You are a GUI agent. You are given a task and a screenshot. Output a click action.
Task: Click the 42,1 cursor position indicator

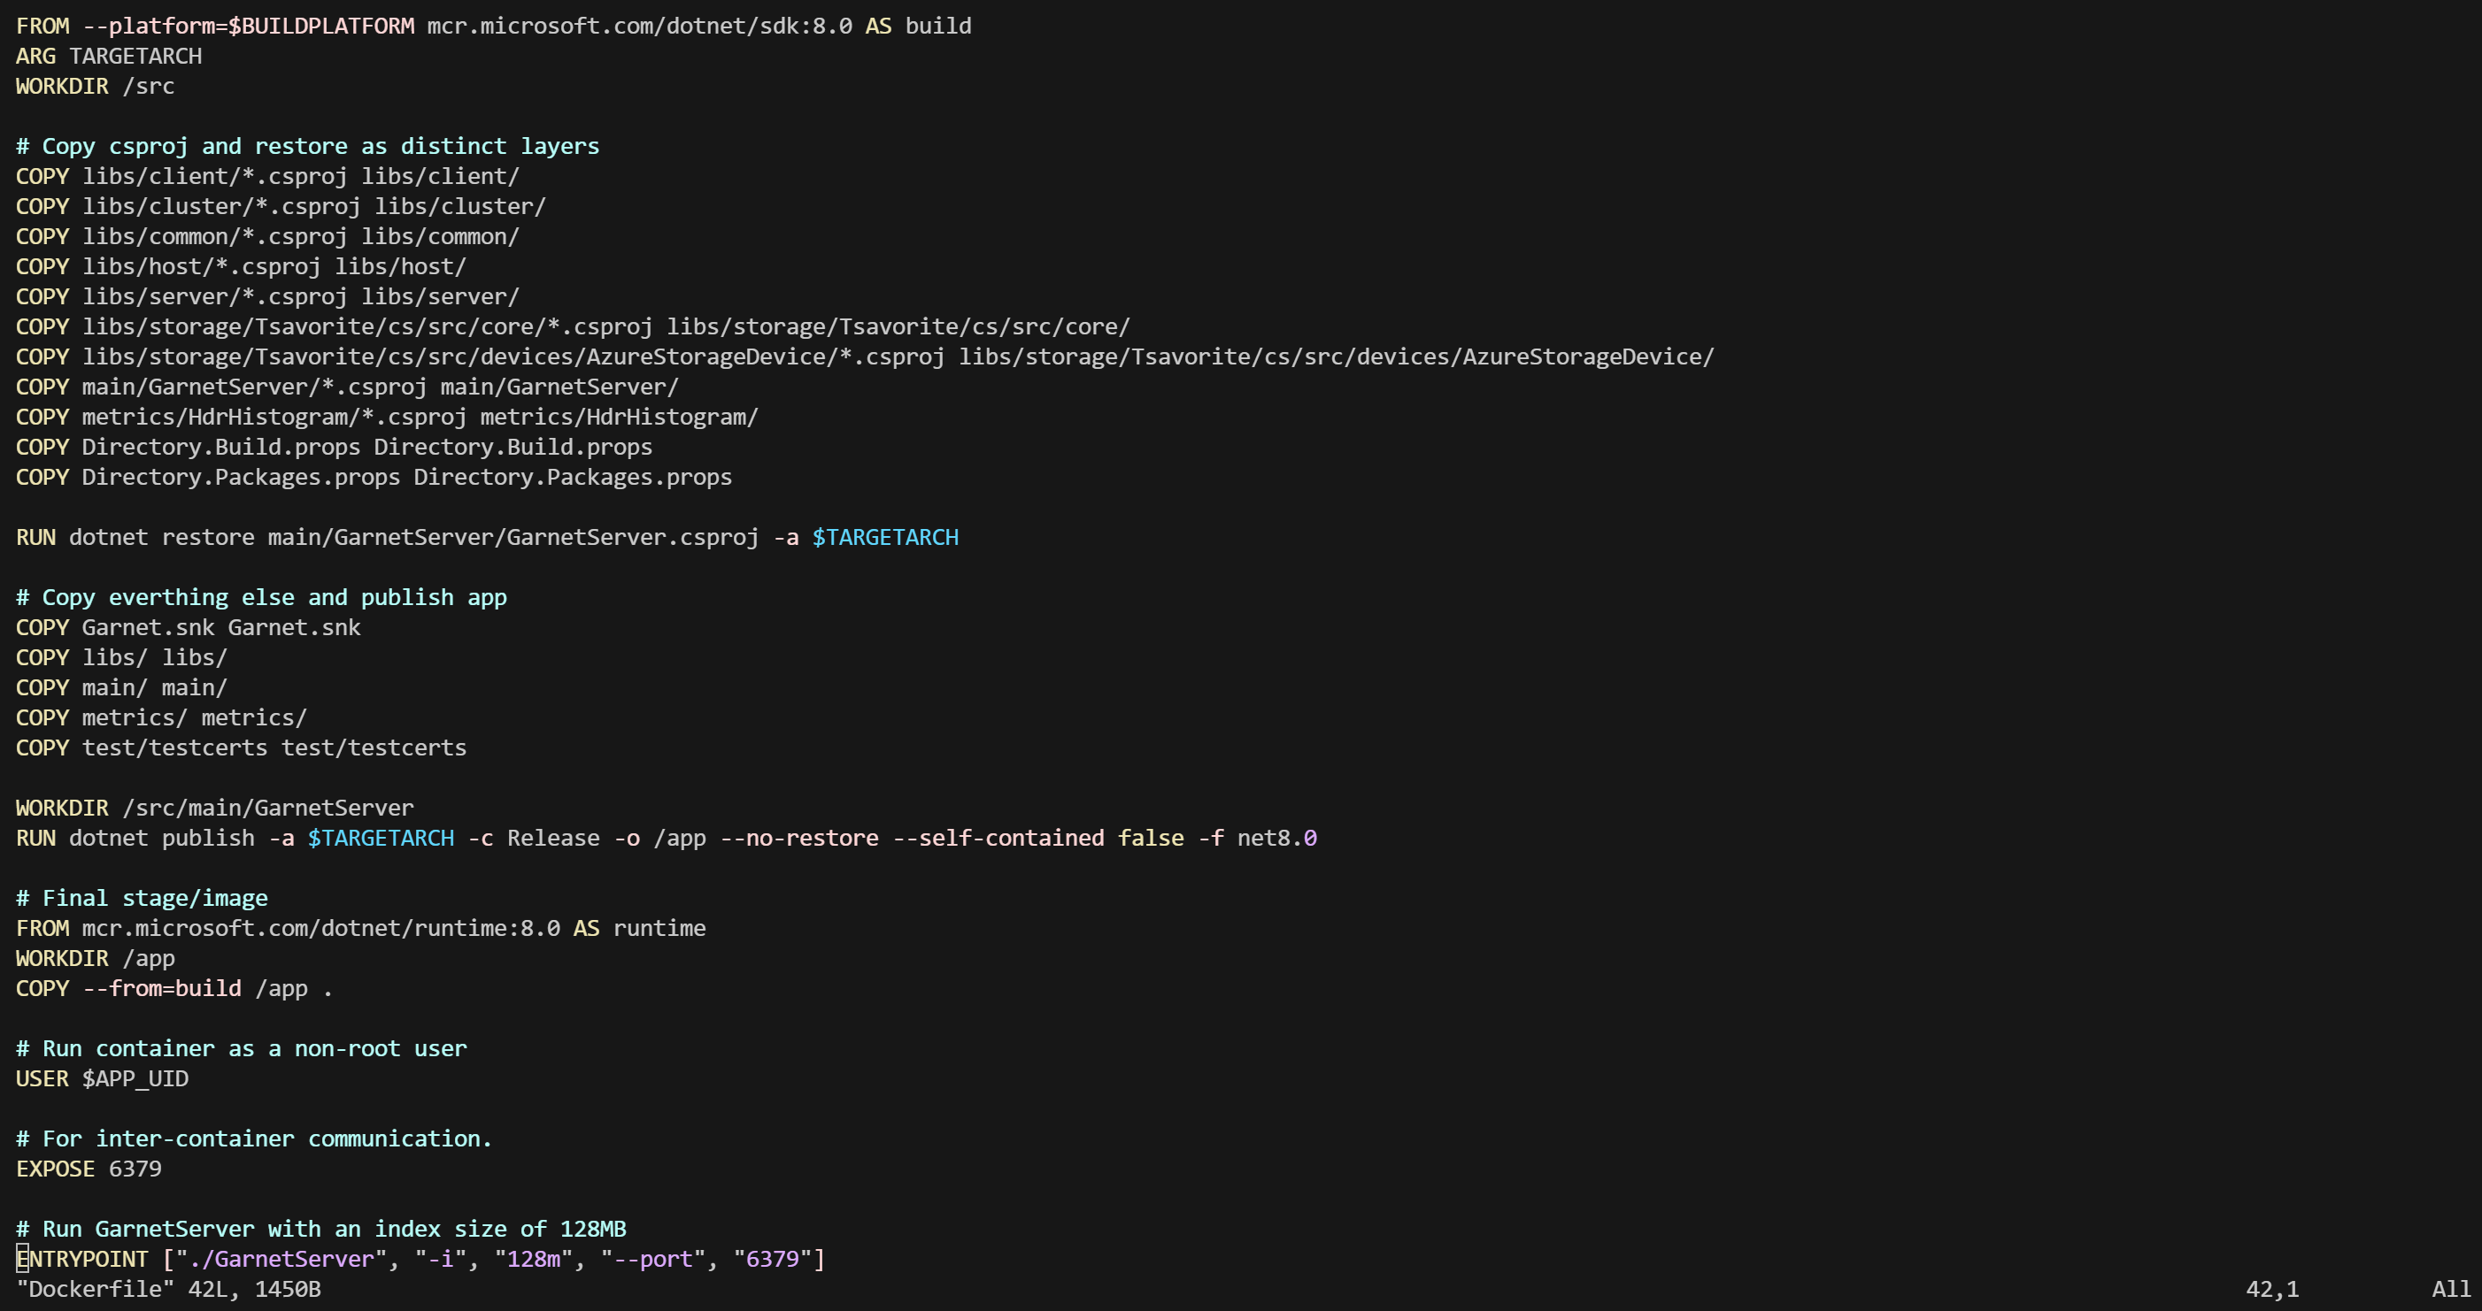click(2272, 1289)
